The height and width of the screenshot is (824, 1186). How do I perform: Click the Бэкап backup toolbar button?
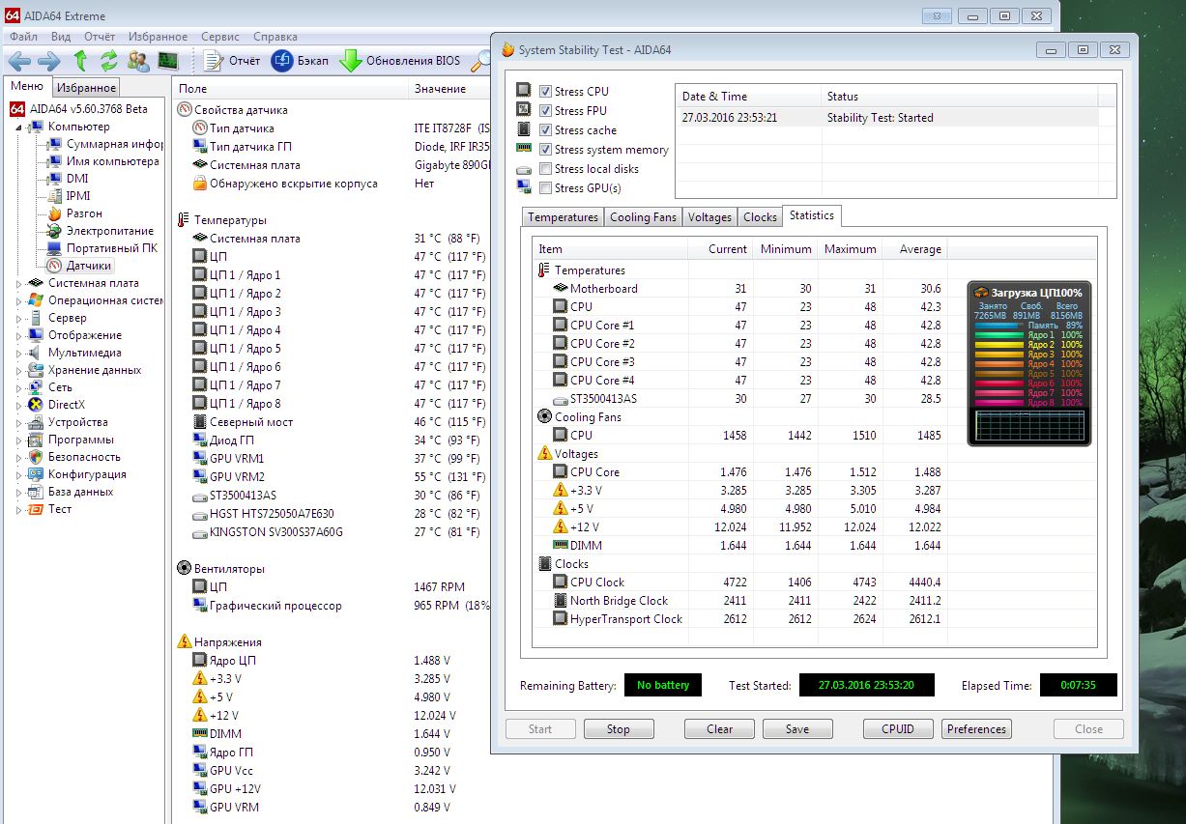tap(301, 61)
